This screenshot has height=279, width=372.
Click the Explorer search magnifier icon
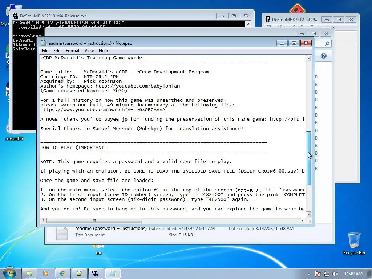pos(327,44)
